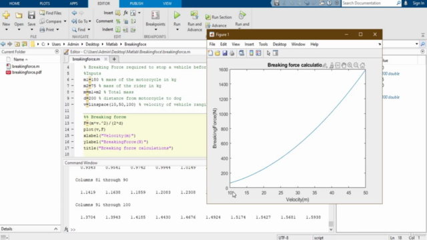Click the smart Indent icon

[x=118, y=29]
